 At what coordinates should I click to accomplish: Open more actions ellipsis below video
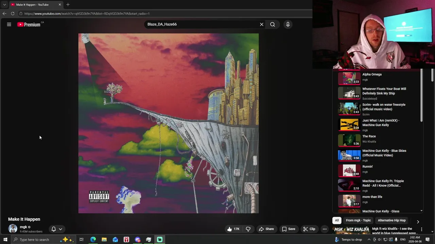click(325, 229)
